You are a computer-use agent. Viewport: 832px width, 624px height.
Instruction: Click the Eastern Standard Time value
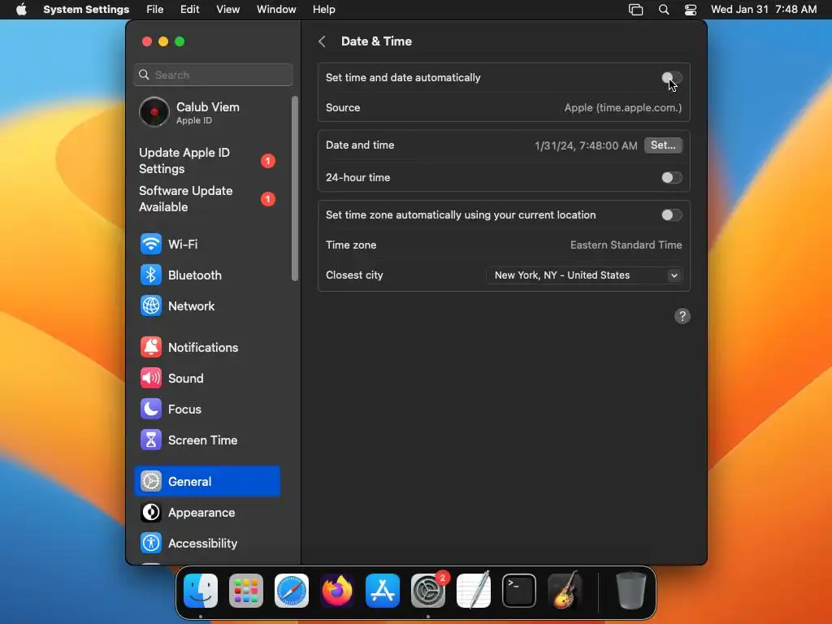coord(626,245)
